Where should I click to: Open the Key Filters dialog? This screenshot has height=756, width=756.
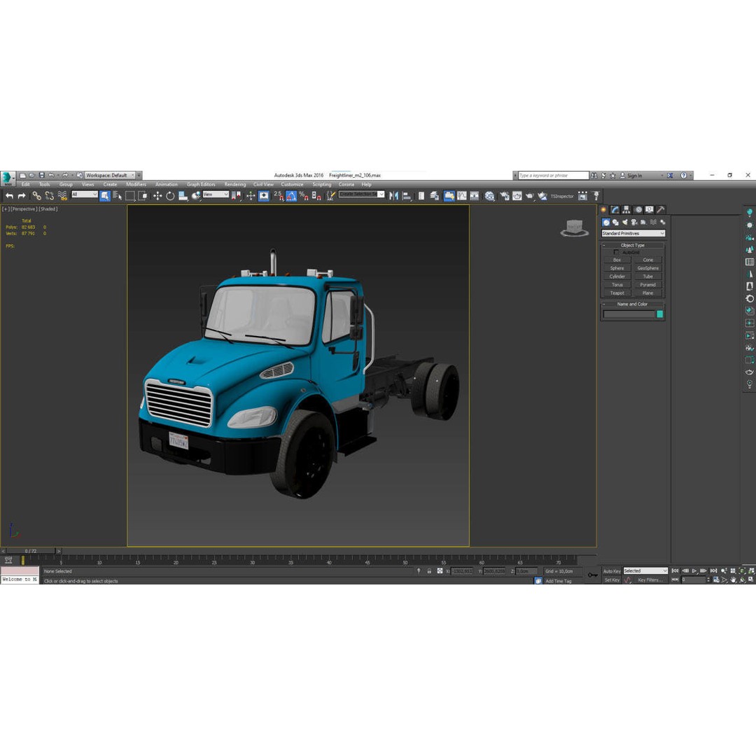(650, 580)
